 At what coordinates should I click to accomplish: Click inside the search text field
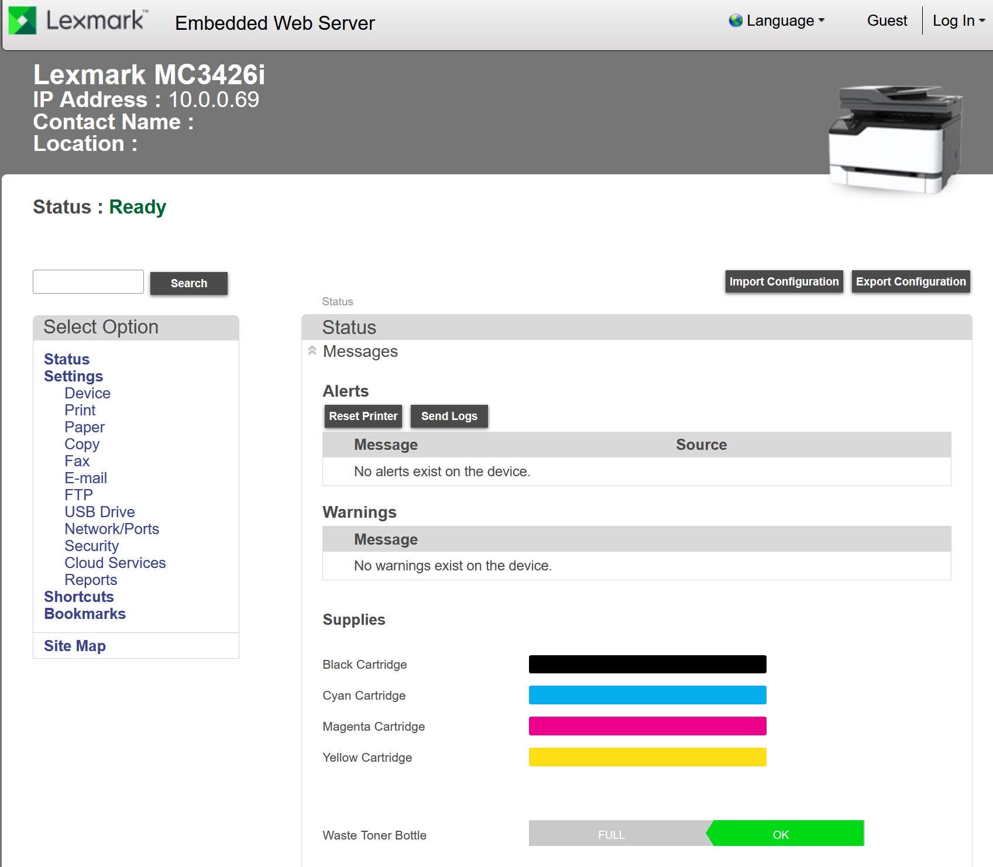click(88, 282)
